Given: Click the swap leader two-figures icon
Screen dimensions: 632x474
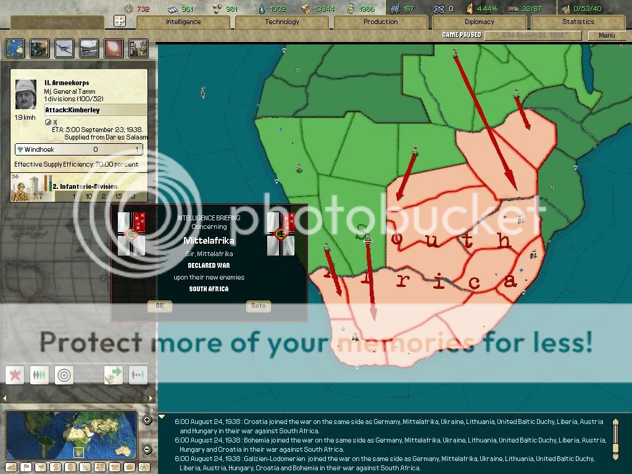Looking at the screenshot, I should [x=138, y=375].
